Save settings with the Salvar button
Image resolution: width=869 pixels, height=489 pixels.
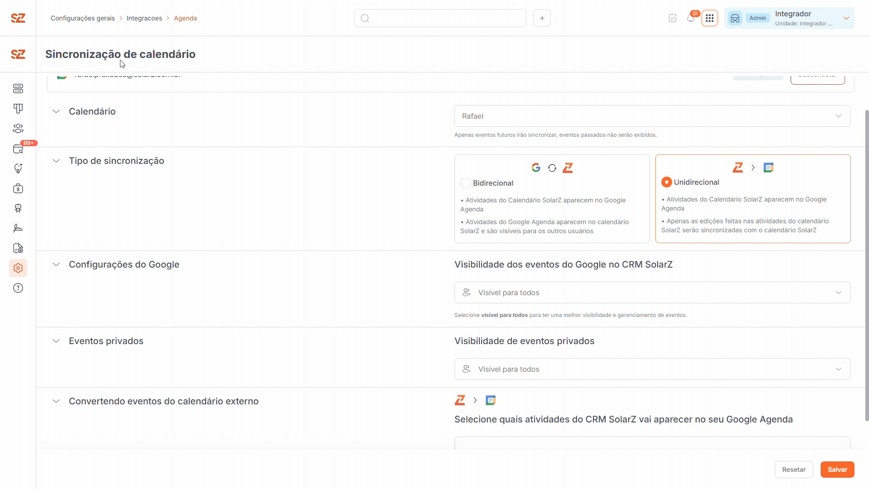click(837, 470)
